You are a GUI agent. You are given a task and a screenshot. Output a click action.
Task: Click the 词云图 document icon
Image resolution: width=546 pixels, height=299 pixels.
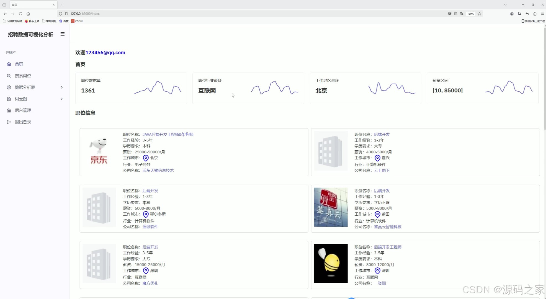(9, 99)
